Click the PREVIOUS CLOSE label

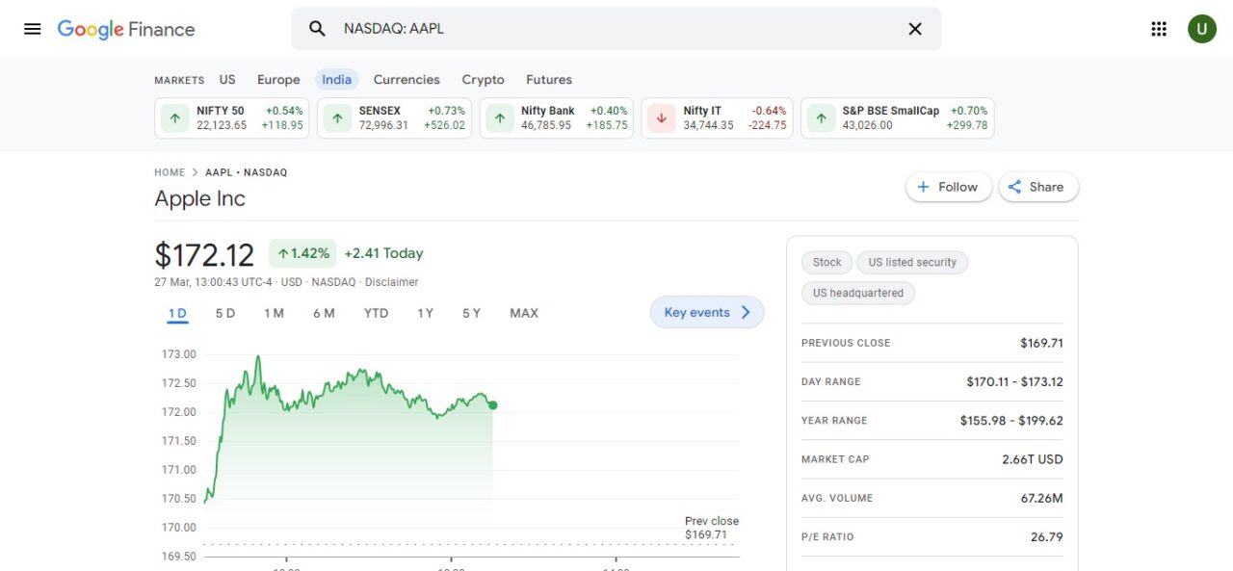tap(846, 343)
